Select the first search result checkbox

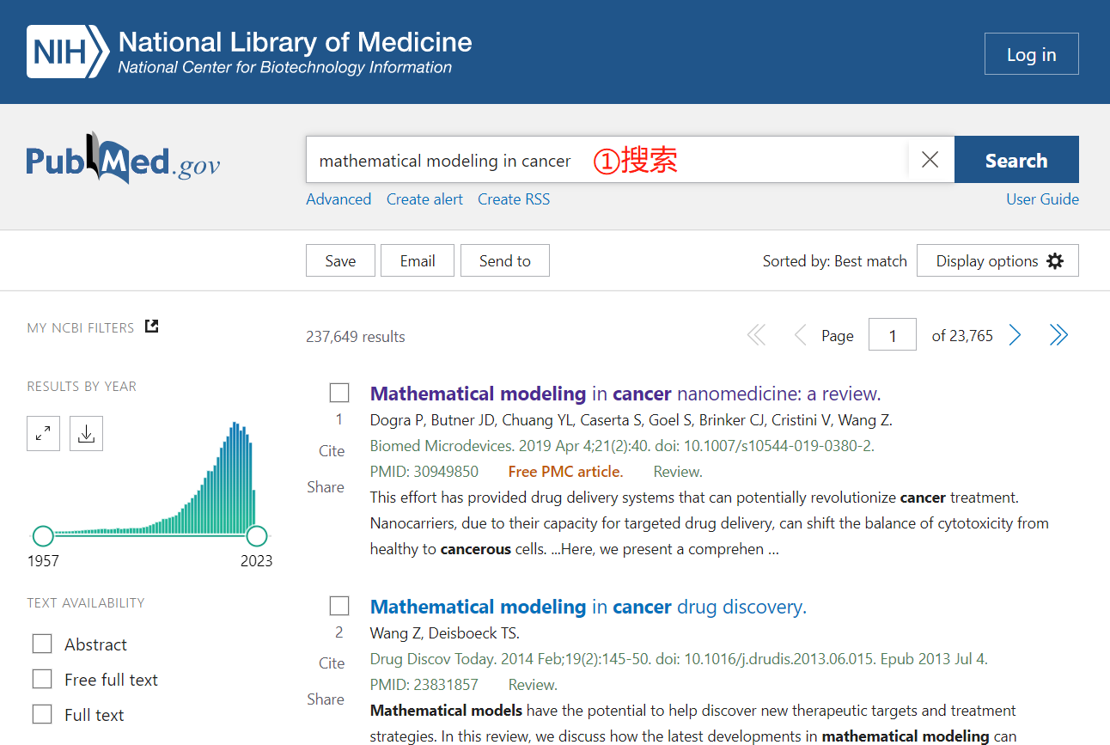[339, 394]
